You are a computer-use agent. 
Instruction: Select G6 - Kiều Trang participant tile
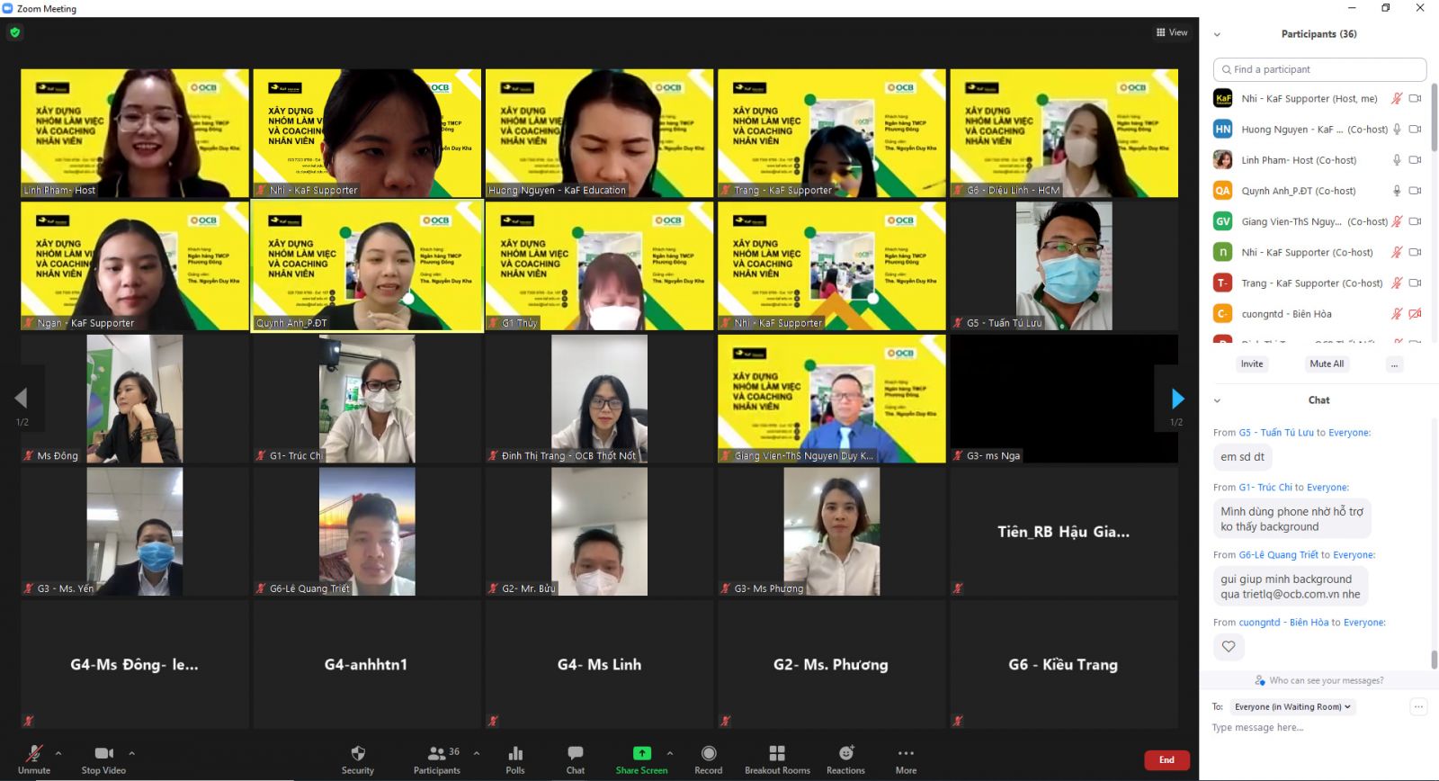(1064, 664)
